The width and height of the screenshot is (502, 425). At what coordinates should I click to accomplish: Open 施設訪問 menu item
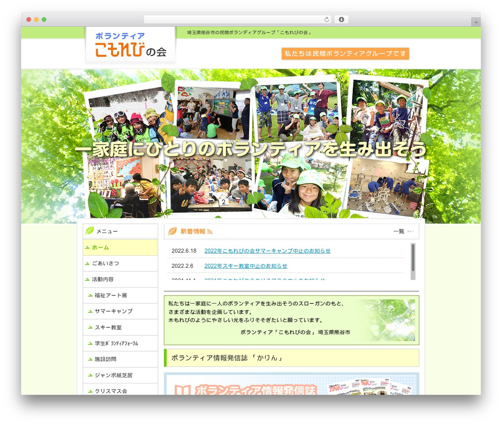coord(120,359)
